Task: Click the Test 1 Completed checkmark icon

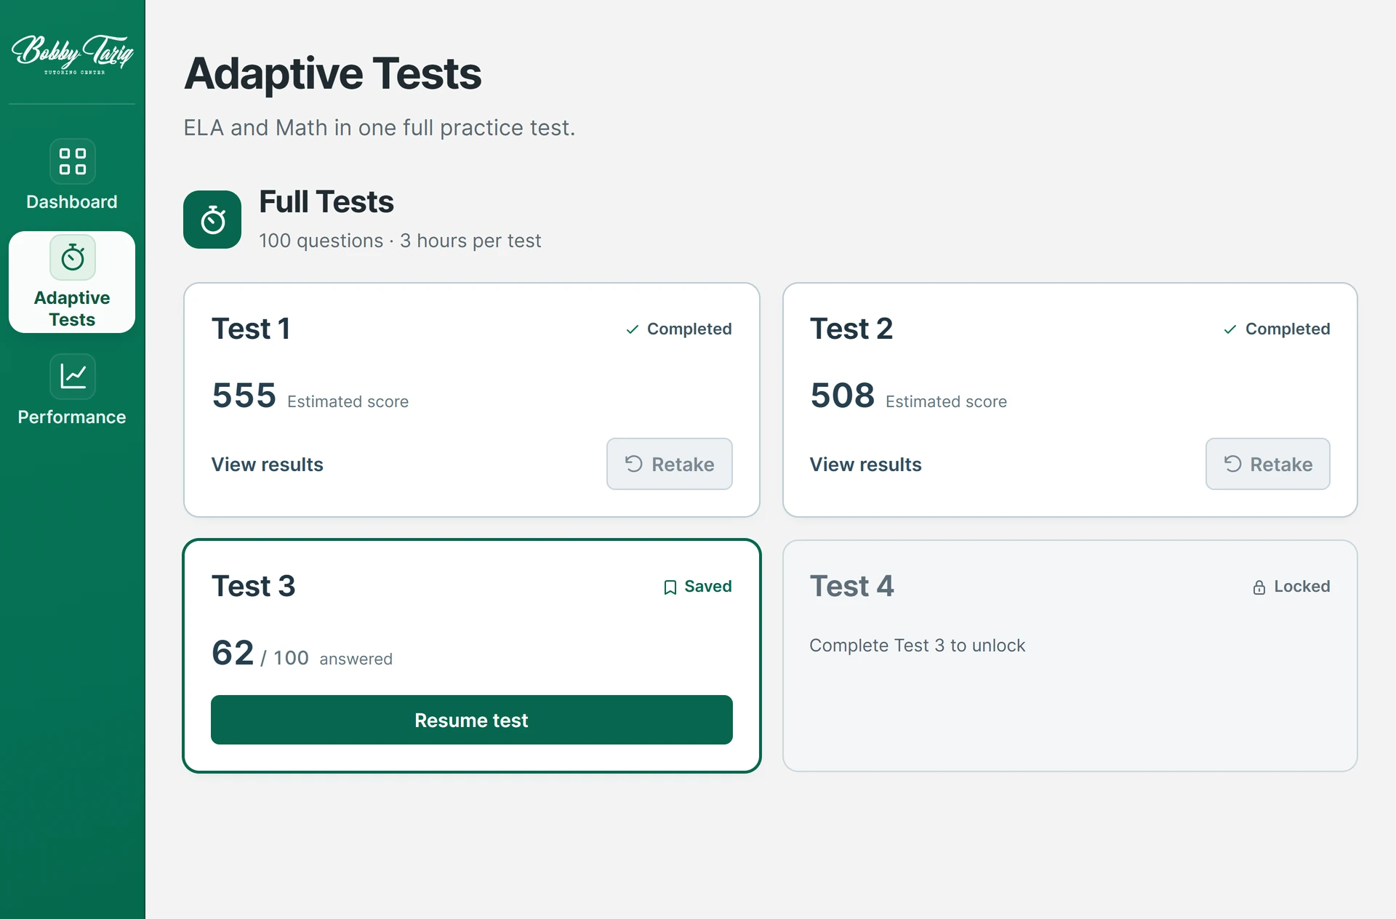Action: click(x=633, y=329)
